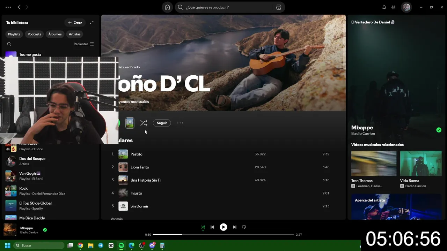This screenshot has height=251, width=447.
Task: Open the user profile avatar
Action: coord(406,7)
